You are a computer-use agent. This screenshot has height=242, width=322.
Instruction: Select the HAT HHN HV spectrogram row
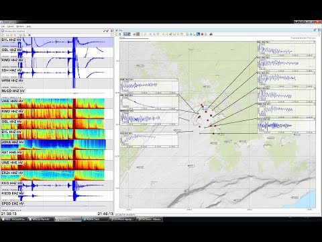click(x=57, y=155)
